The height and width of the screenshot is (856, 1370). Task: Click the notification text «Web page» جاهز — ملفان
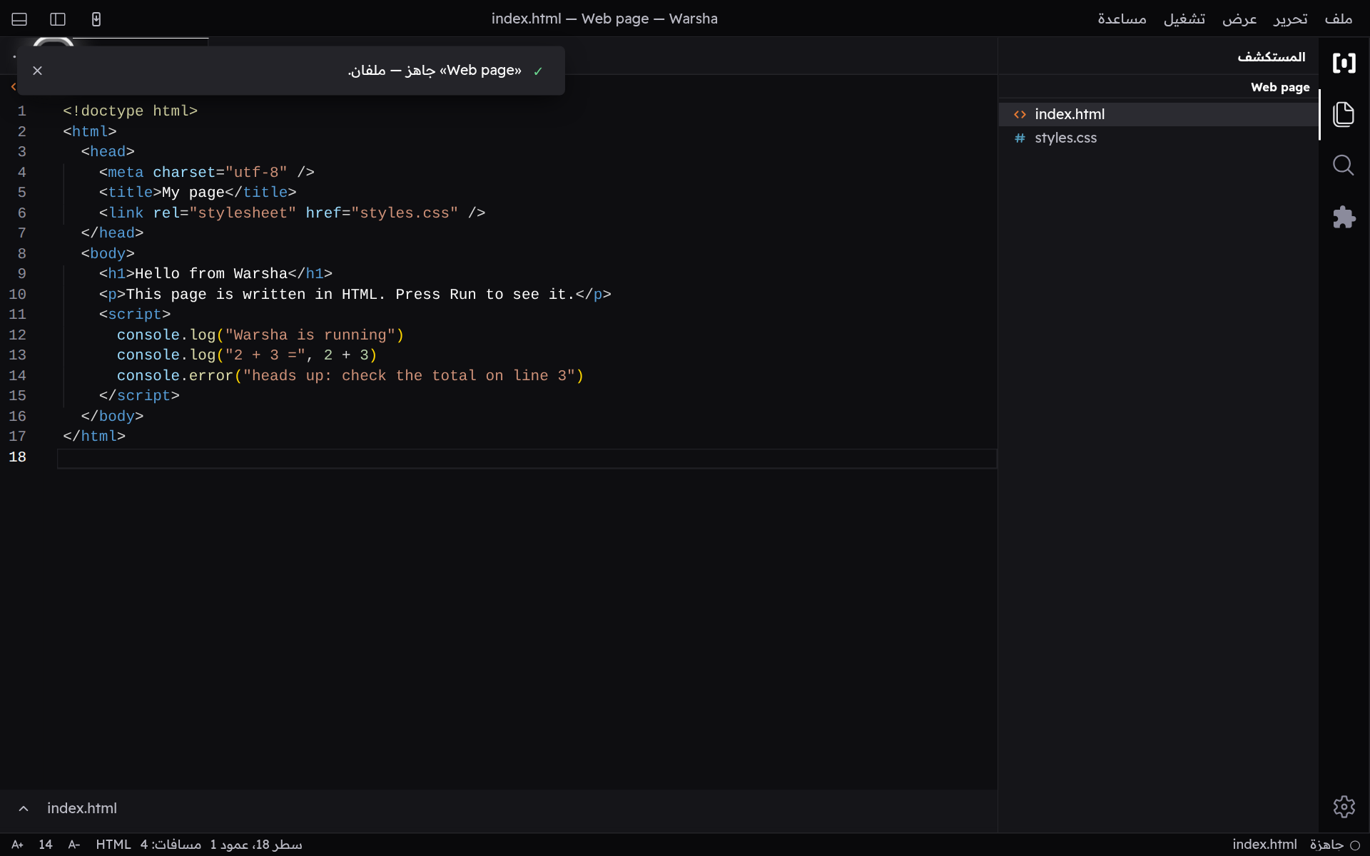[x=435, y=71]
